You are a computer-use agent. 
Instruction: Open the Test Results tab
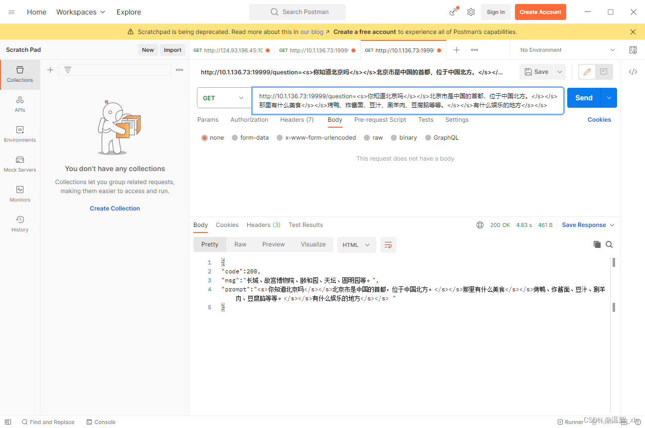click(306, 225)
